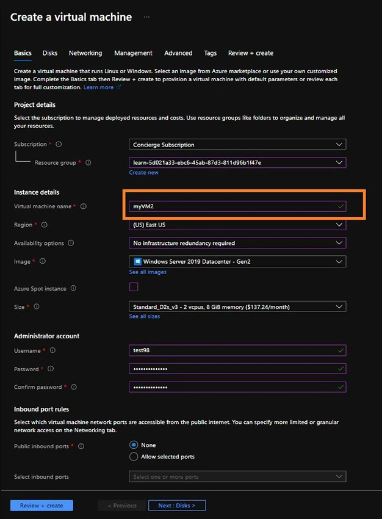This screenshot has width=382, height=519.
Task: Click the green checkmark in Password field
Action: (x=341, y=369)
